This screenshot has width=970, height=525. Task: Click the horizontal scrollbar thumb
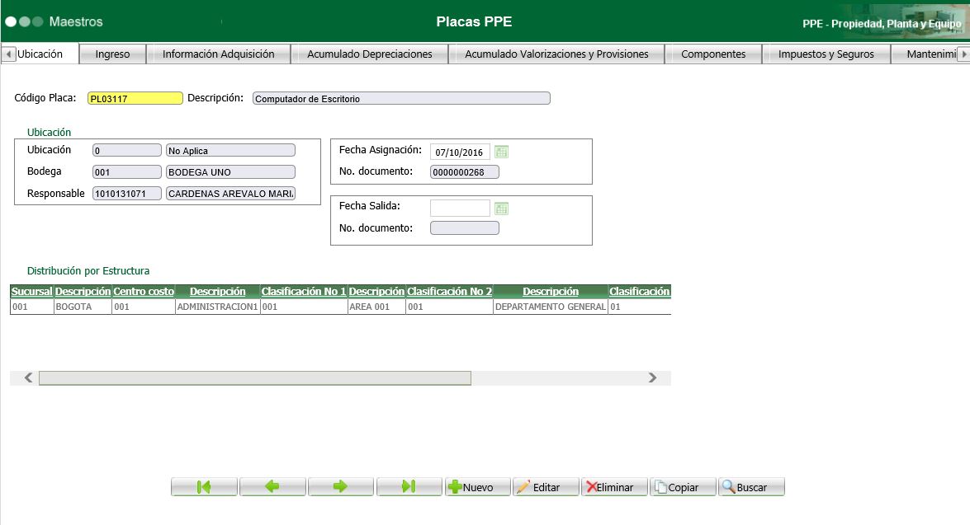(x=255, y=378)
